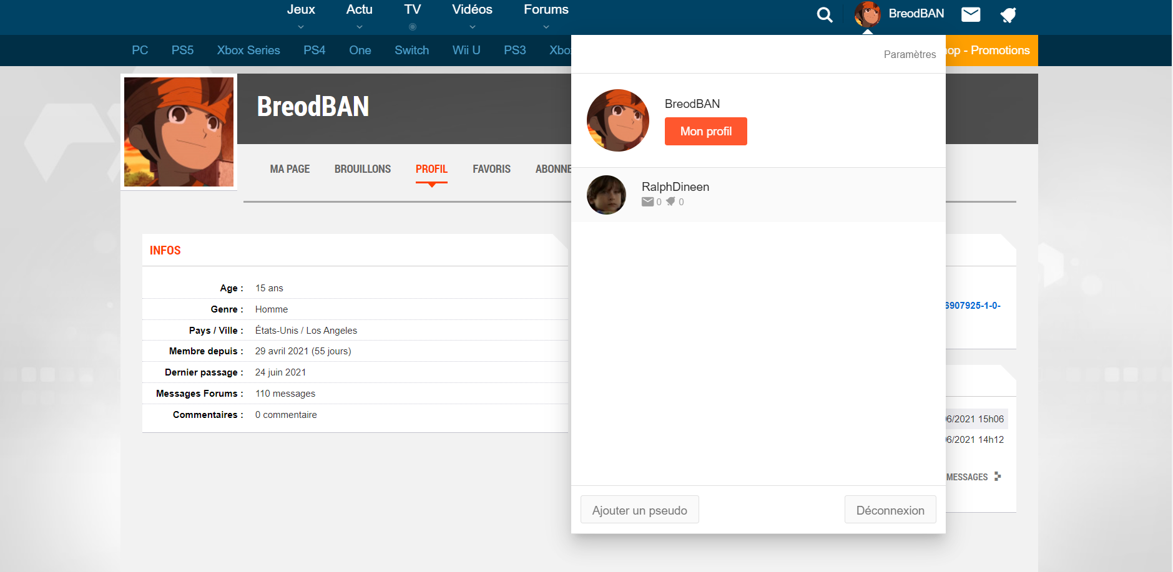Go to the PS5 platform link
Screen dimensions: 1173x572
pos(182,51)
